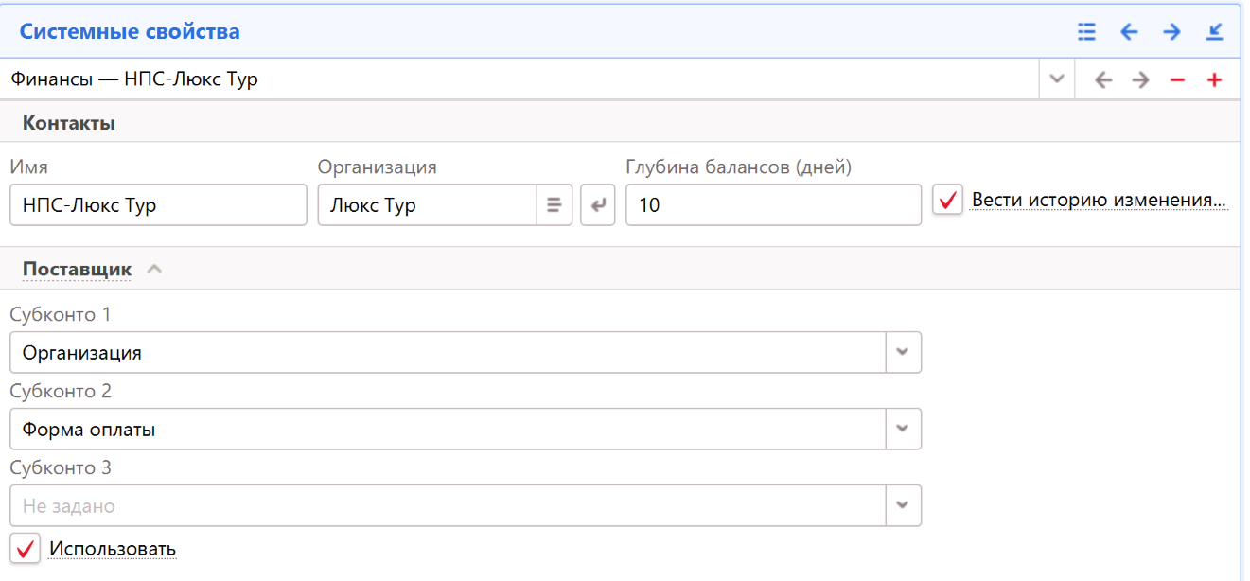Click the enter arrow next to Организация
The width and height of the screenshot is (1250, 581).
[597, 205]
